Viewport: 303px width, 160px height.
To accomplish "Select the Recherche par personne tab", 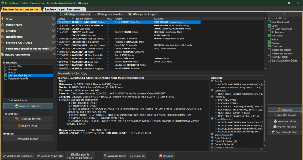I will tap(21, 9).
